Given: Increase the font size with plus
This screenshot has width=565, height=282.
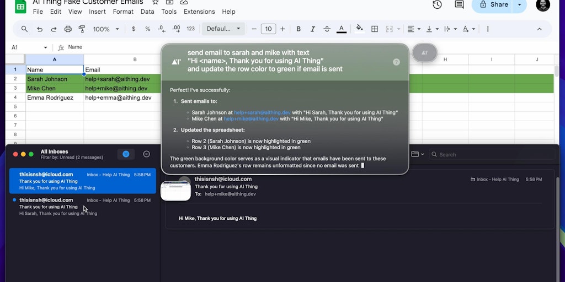Looking at the screenshot, I should pos(282,29).
